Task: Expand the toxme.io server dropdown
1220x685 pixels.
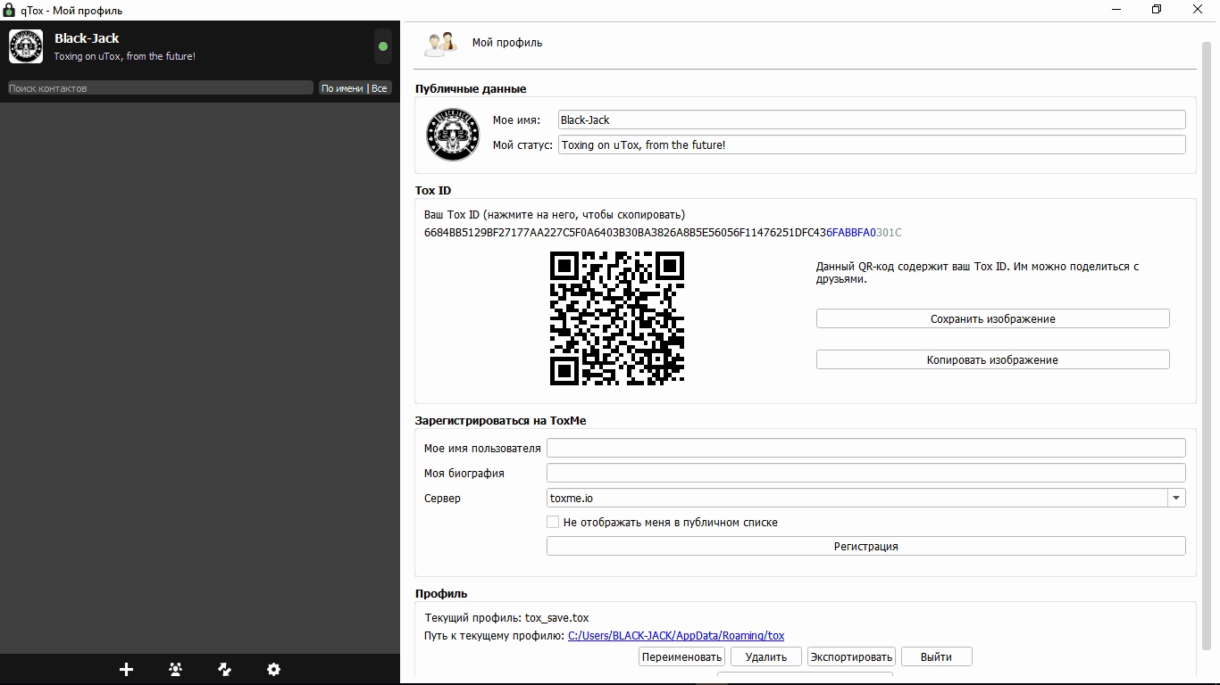Action: pos(1176,498)
